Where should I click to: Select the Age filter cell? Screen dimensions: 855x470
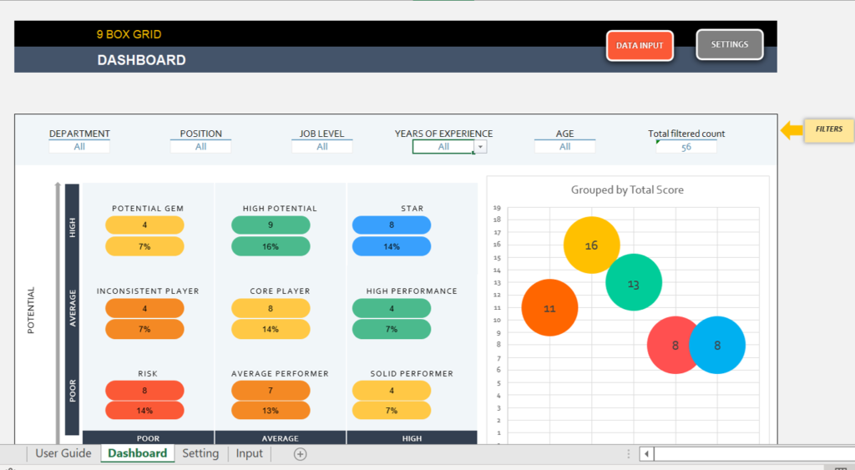tap(564, 147)
